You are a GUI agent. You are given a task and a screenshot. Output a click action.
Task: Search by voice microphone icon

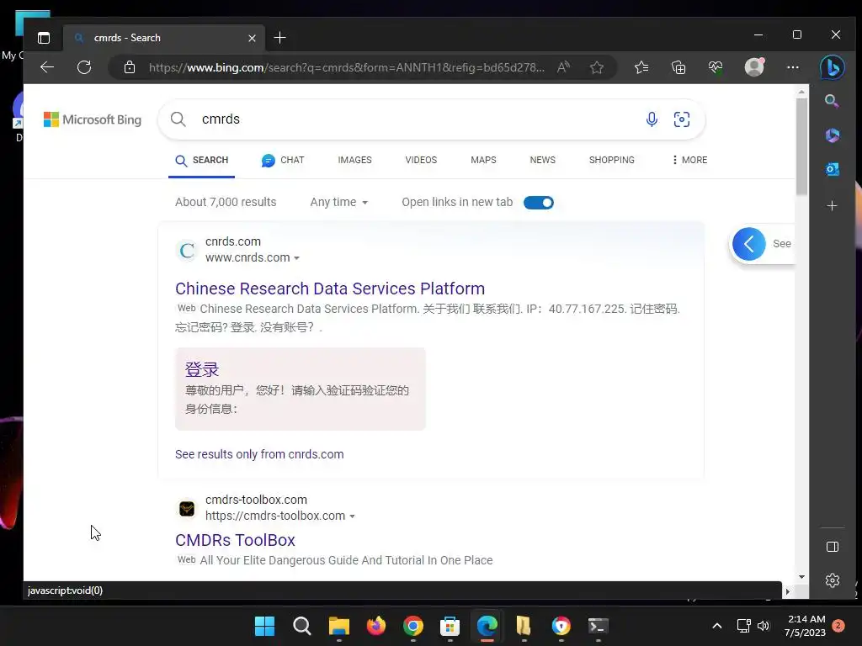pos(652,119)
